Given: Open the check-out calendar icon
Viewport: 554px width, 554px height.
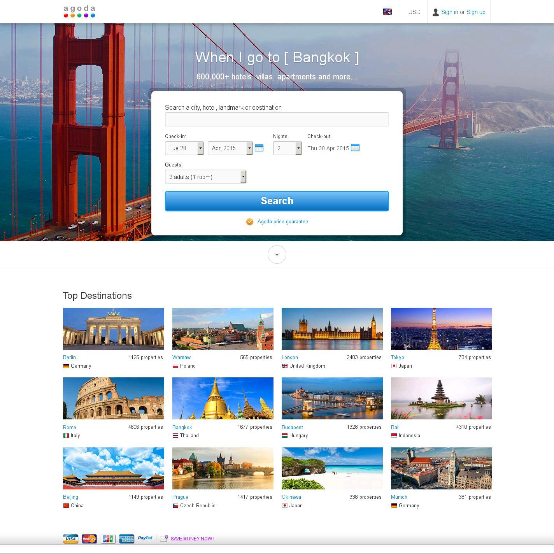Looking at the screenshot, I should [355, 147].
